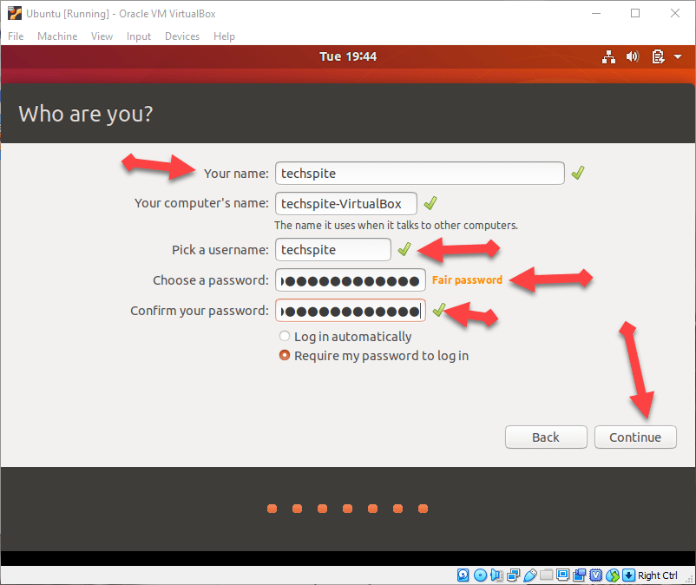Select "Log in automatically" option
Image resolution: width=696 pixels, height=585 pixels.
[x=284, y=337]
